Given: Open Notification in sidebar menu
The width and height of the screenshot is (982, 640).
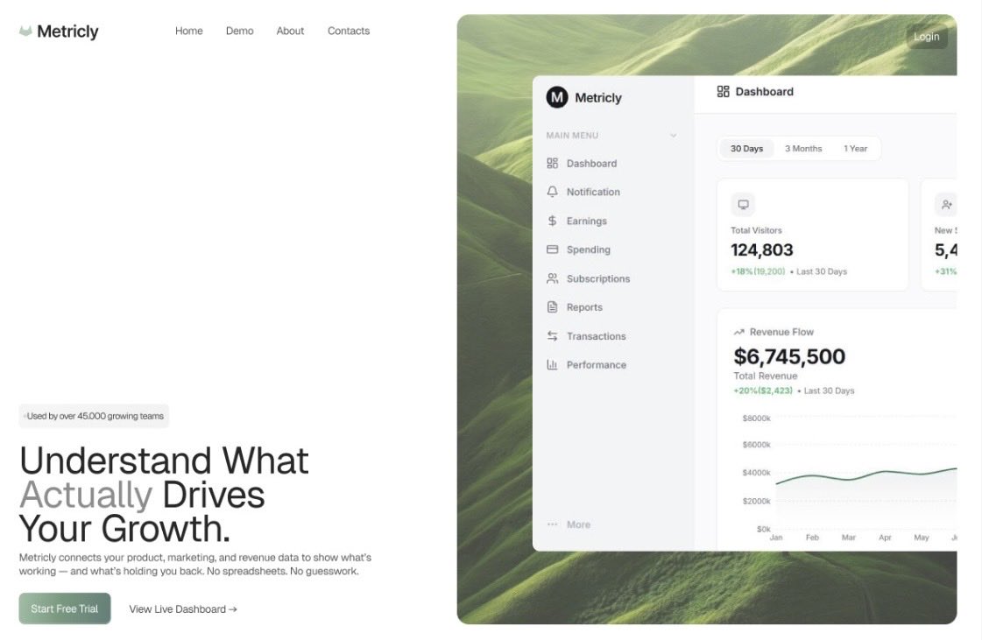Looking at the screenshot, I should (x=593, y=192).
